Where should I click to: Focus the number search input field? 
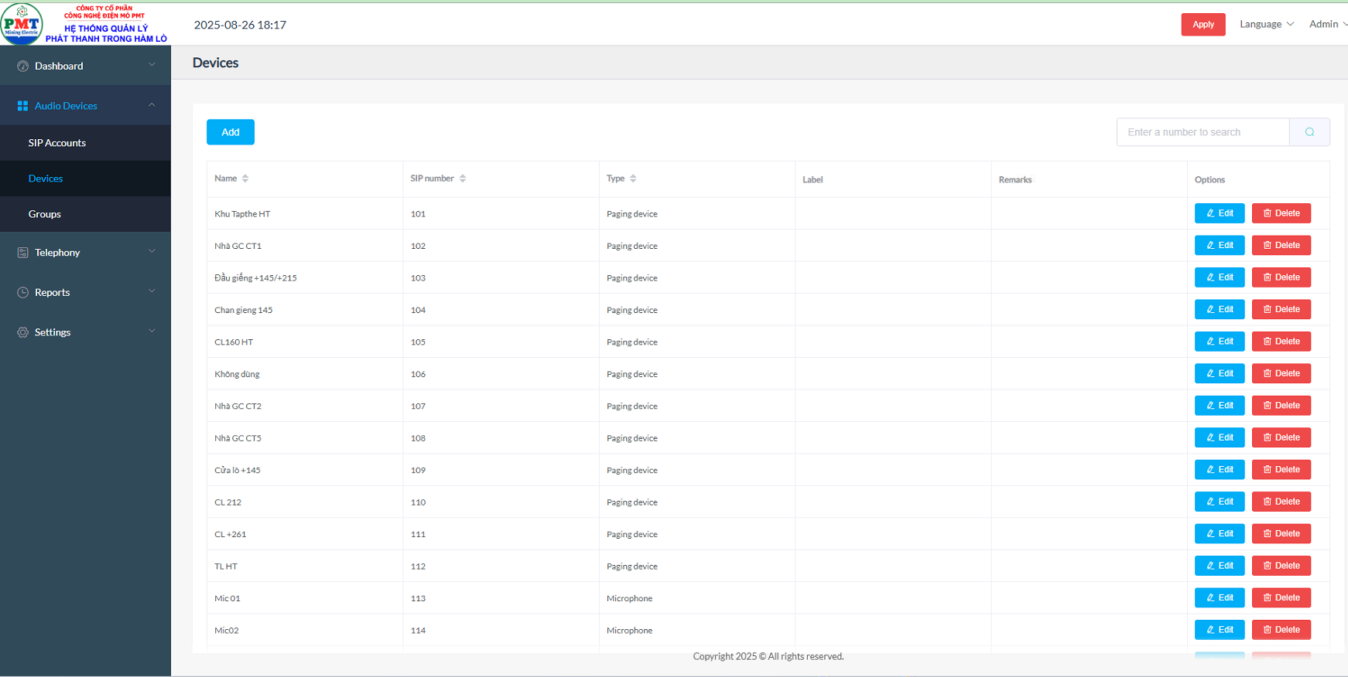pyautogui.click(x=1203, y=132)
